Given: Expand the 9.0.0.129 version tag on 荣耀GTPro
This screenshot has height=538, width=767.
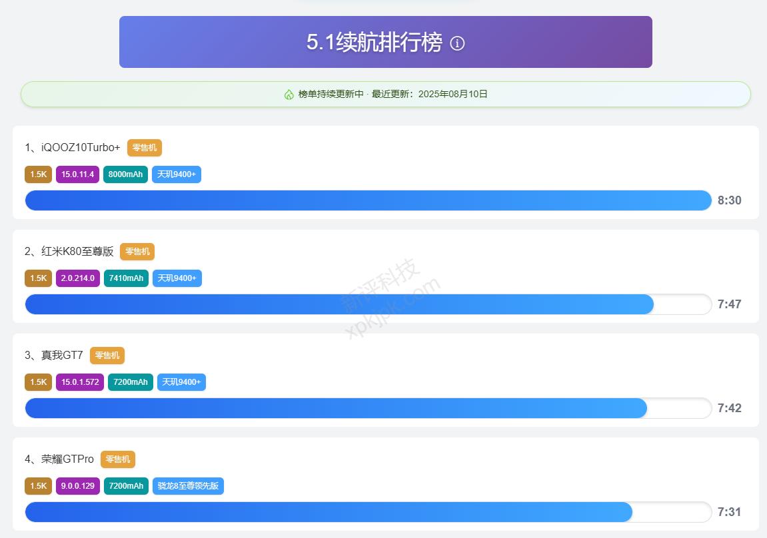Looking at the screenshot, I should click(77, 486).
